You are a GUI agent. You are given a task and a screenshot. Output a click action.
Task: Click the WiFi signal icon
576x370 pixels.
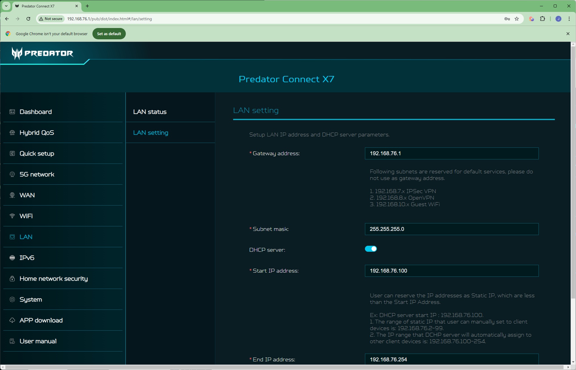12,216
